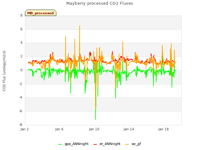Click the y-axis value '0'

[x=21, y=70]
